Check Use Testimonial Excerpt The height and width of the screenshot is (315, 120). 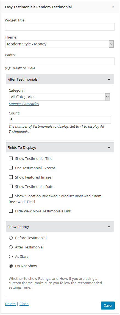point(11,168)
